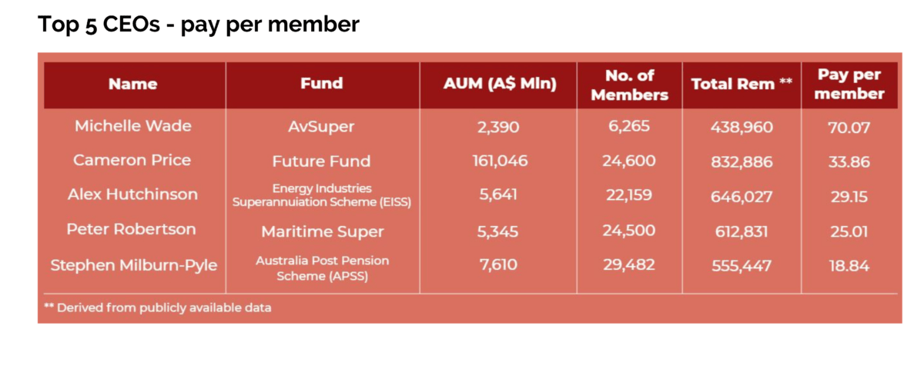Click the AvSuper fund cell
The height and width of the screenshot is (376, 924).
point(322,128)
